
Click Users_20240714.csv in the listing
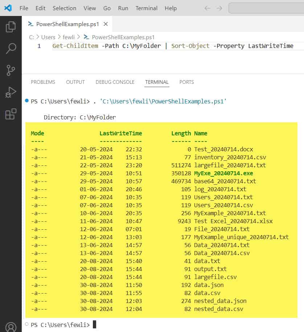coord(223,205)
